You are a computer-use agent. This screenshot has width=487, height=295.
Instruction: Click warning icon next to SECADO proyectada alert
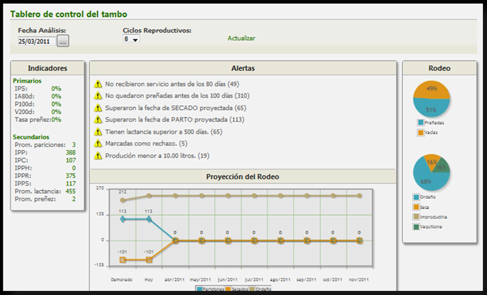pyautogui.click(x=98, y=108)
